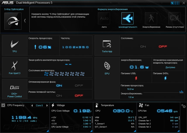Screen dimensions: 187x133
Task: Expand Temperature panel corner triangle
Action: tap(135, 131)
